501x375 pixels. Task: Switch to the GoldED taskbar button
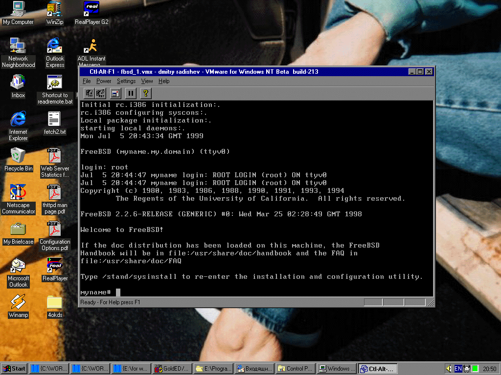pyautogui.click(x=173, y=369)
